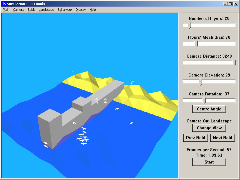This screenshot has width=240, height=180.
Task: Go to Next Boid
Action: [223, 138]
